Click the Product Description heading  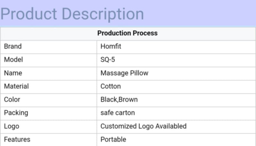click(72, 14)
